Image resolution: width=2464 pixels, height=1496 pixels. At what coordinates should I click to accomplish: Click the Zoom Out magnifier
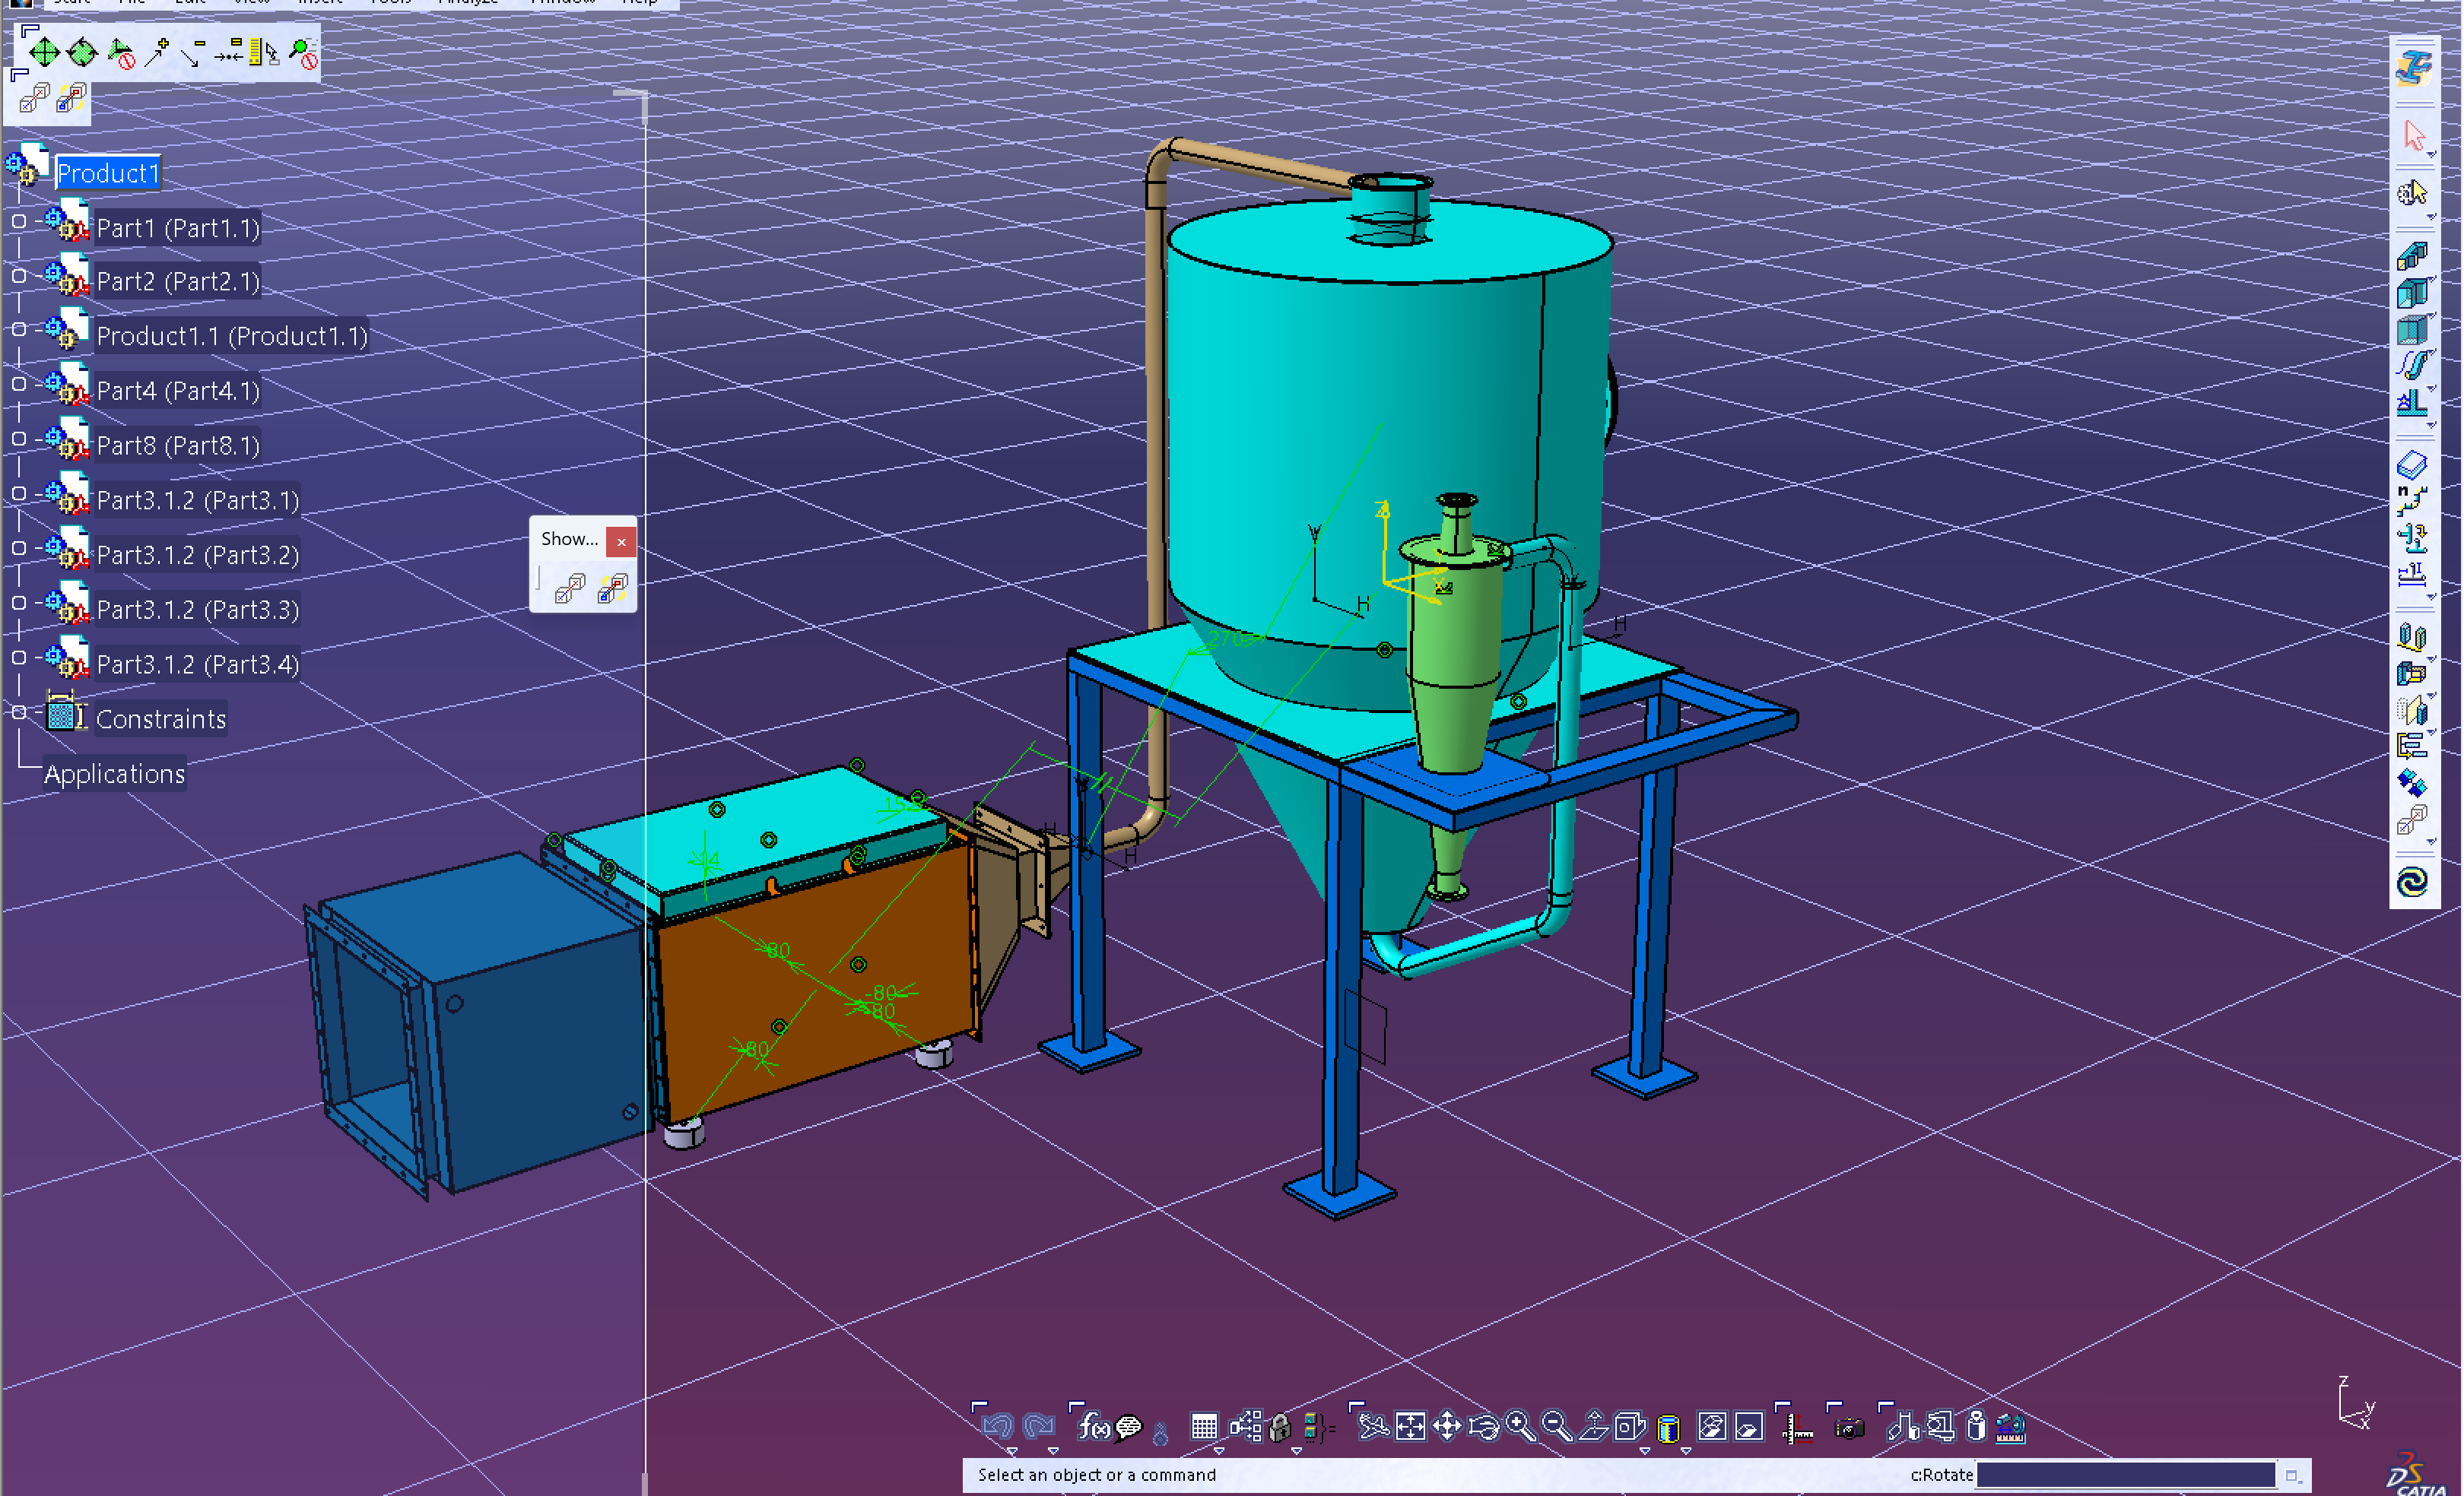click(x=1557, y=1426)
